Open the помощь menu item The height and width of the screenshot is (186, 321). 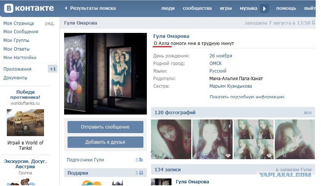coord(286,8)
